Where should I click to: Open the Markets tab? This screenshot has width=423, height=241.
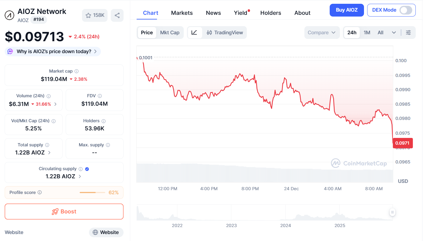182,13
